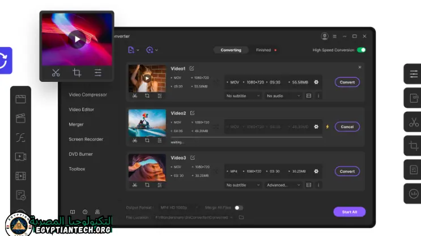Viewport: 421px width, 236px height.
Task: Open the user guide book icon
Action: pos(73,212)
